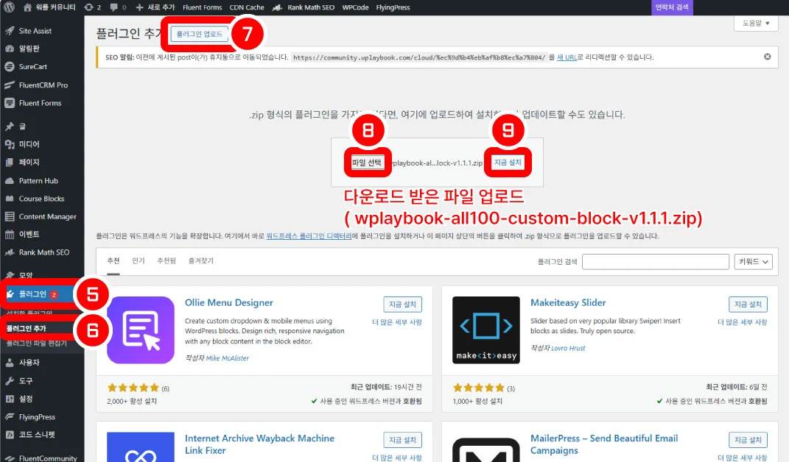Open the updates icon showing 2
Screen dimensions: 789x462
point(88,7)
